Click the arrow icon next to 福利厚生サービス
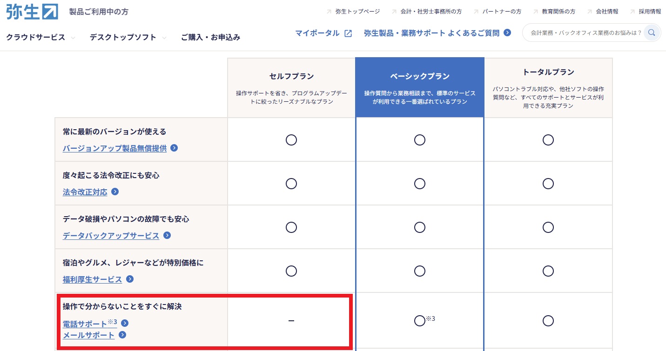This screenshot has width=666, height=351. [130, 279]
